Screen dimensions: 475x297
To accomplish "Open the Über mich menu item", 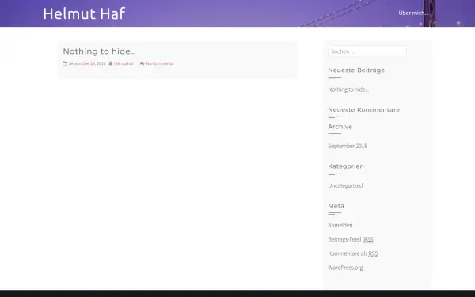I will (x=413, y=13).
